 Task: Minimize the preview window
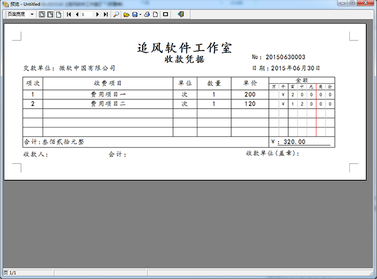coord(343,3)
